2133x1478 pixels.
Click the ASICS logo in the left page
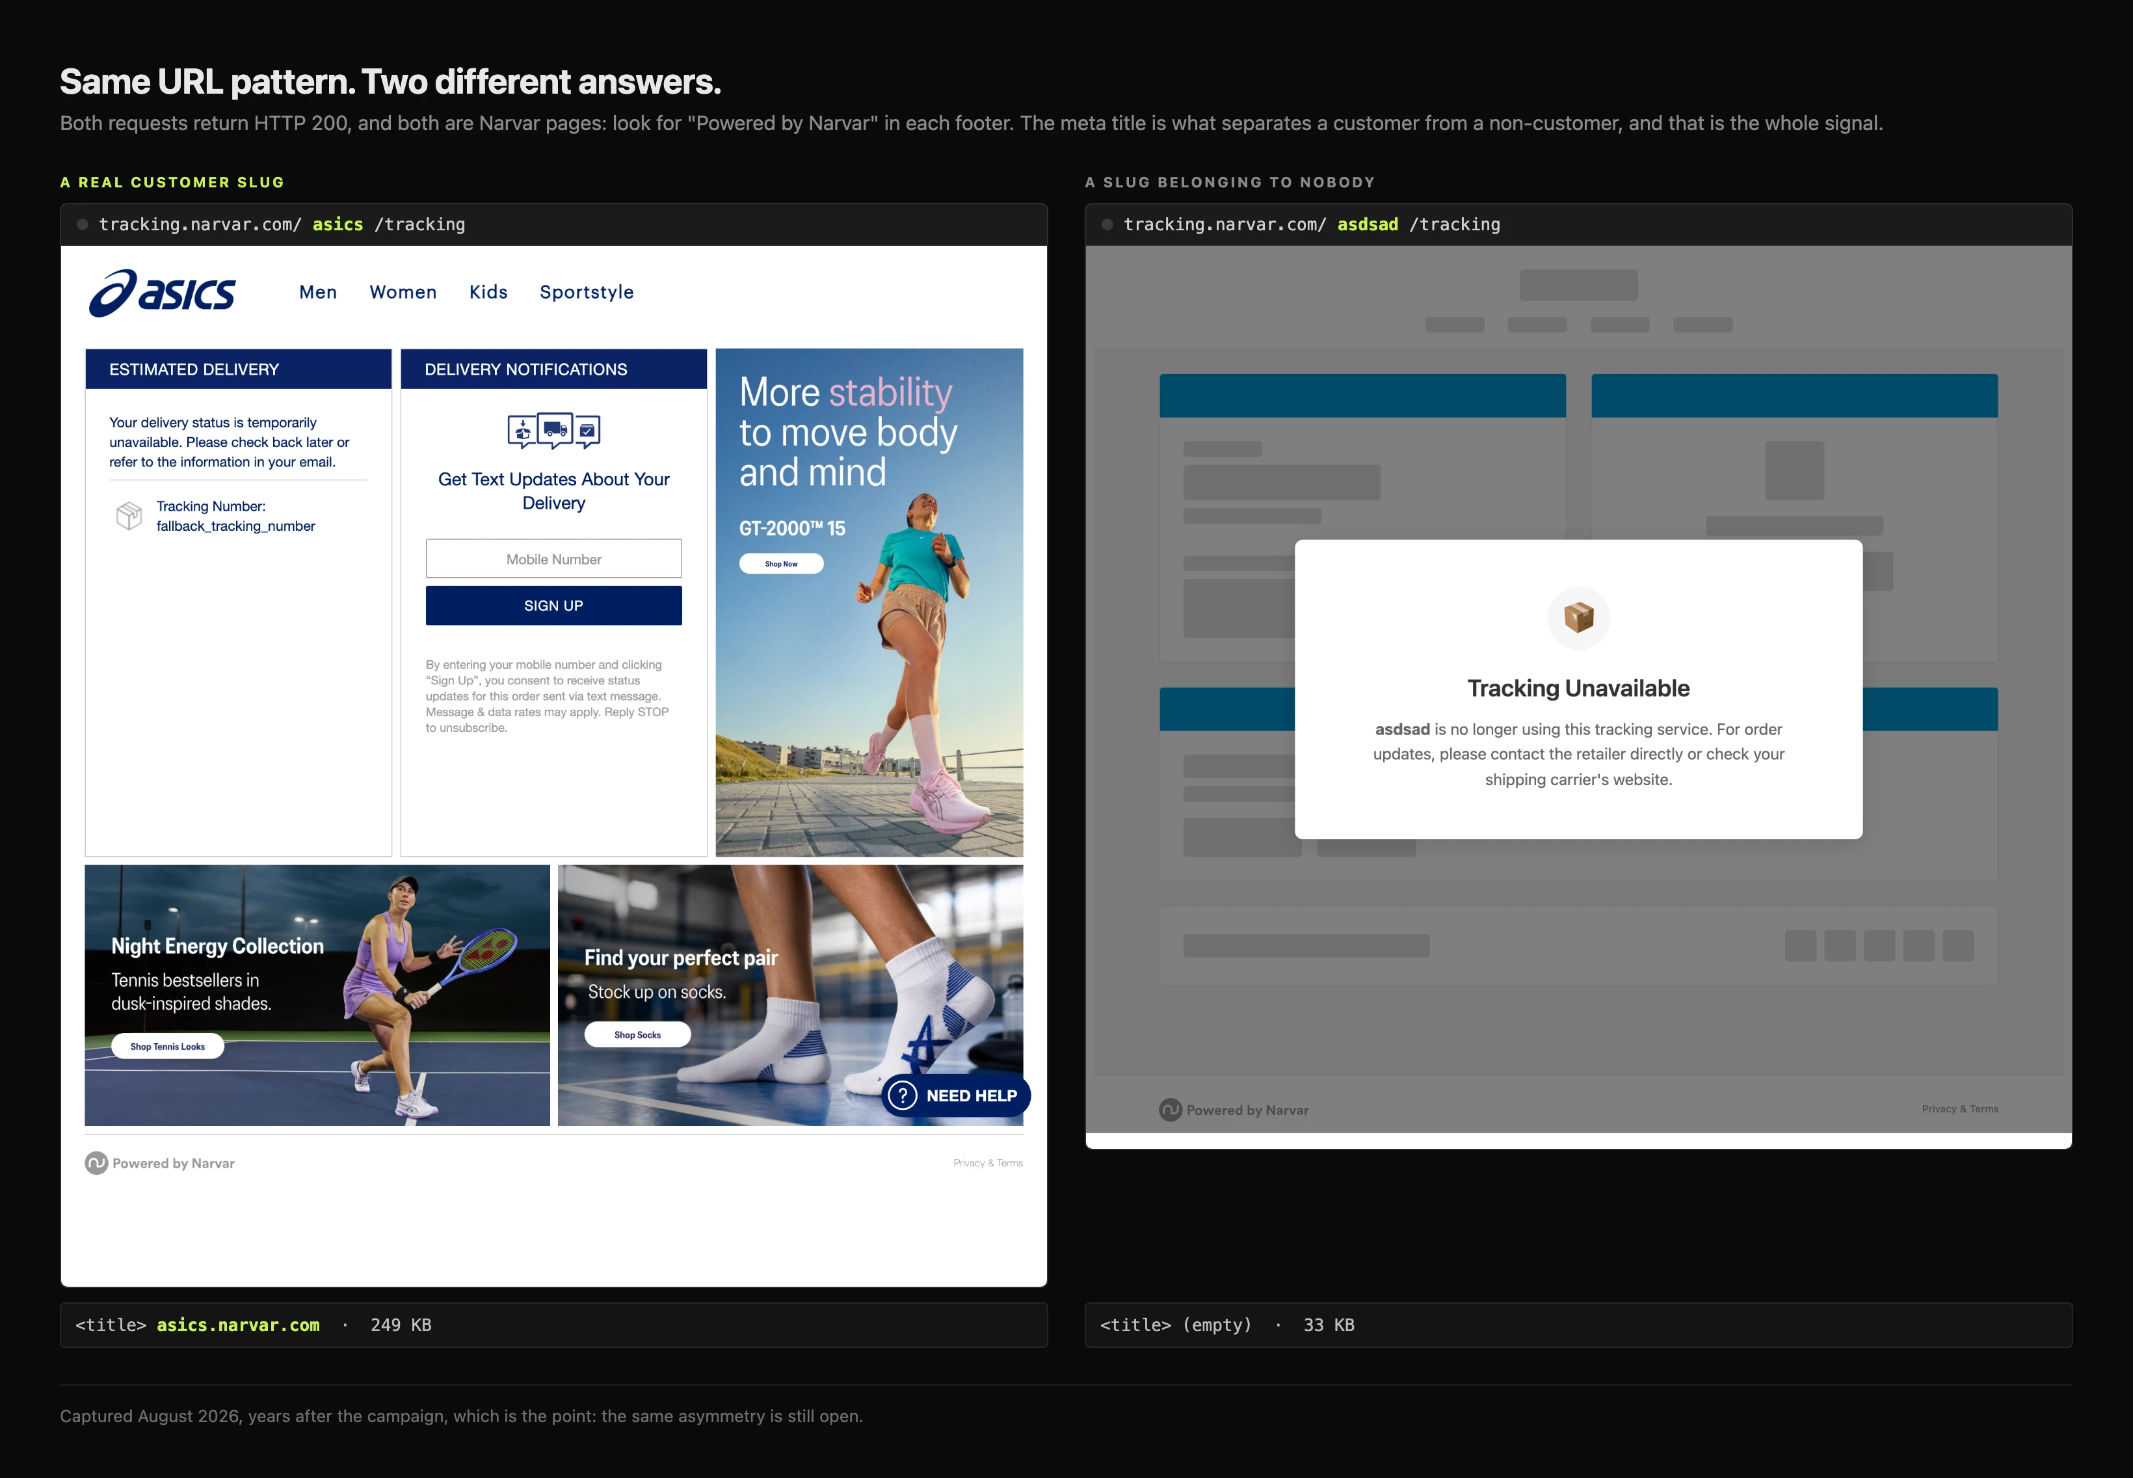coord(162,293)
